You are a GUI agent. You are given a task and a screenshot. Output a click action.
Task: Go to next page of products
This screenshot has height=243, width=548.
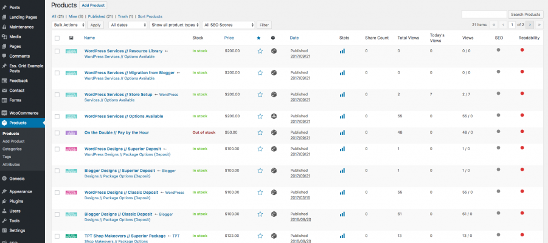(x=530, y=25)
